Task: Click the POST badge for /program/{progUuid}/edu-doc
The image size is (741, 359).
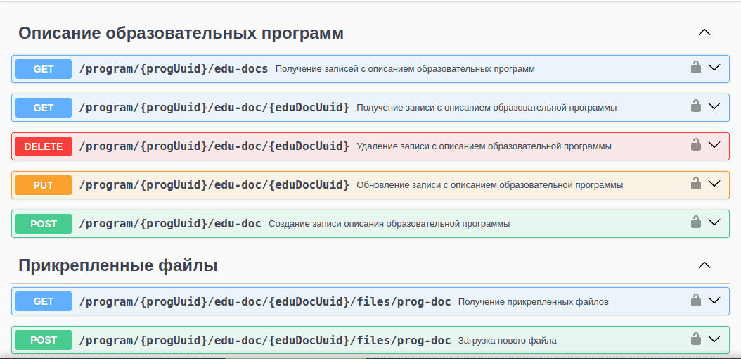Action: [x=44, y=224]
